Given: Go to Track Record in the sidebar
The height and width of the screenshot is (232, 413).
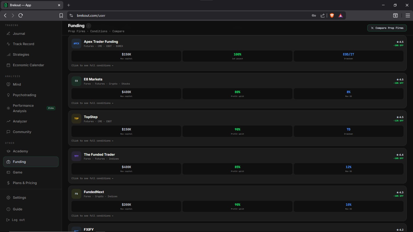Looking at the screenshot, I should pyautogui.click(x=31, y=44).
